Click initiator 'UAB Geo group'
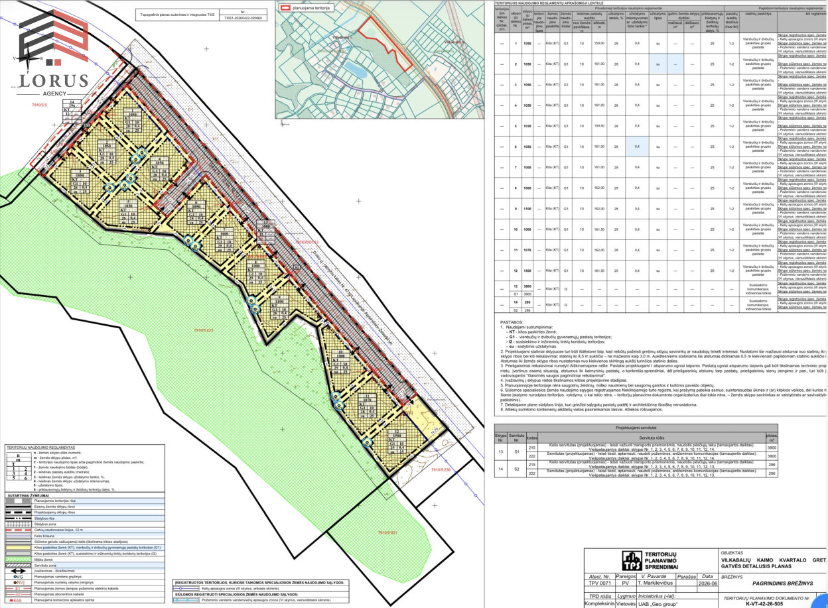The width and height of the screenshot is (828, 608). pos(657,604)
